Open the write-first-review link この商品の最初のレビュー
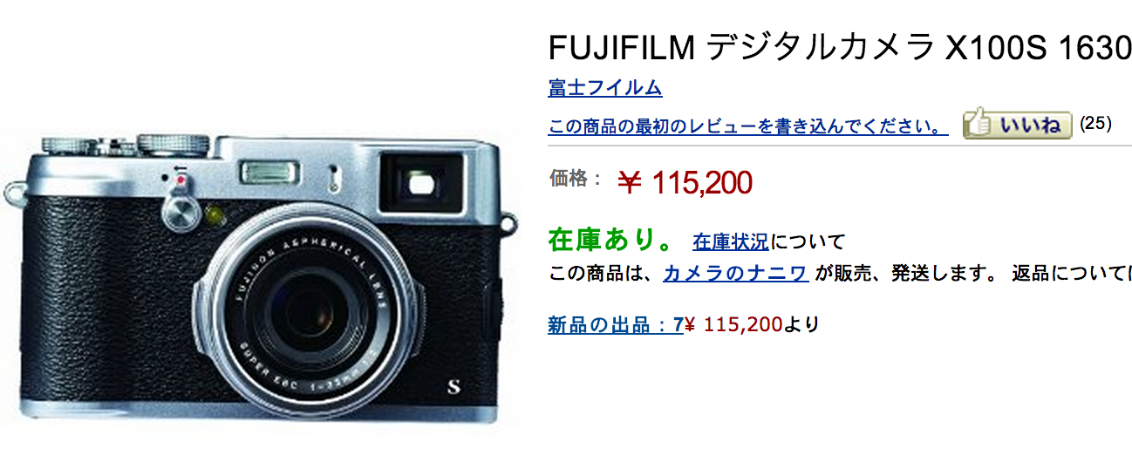1132x462 pixels. tap(748, 127)
